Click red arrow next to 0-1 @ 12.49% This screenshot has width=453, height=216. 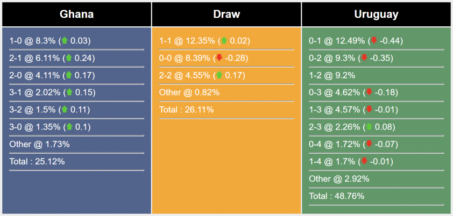(x=374, y=41)
